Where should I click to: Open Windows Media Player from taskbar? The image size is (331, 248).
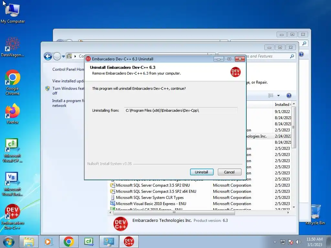pyautogui.click(x=48, y=242)
